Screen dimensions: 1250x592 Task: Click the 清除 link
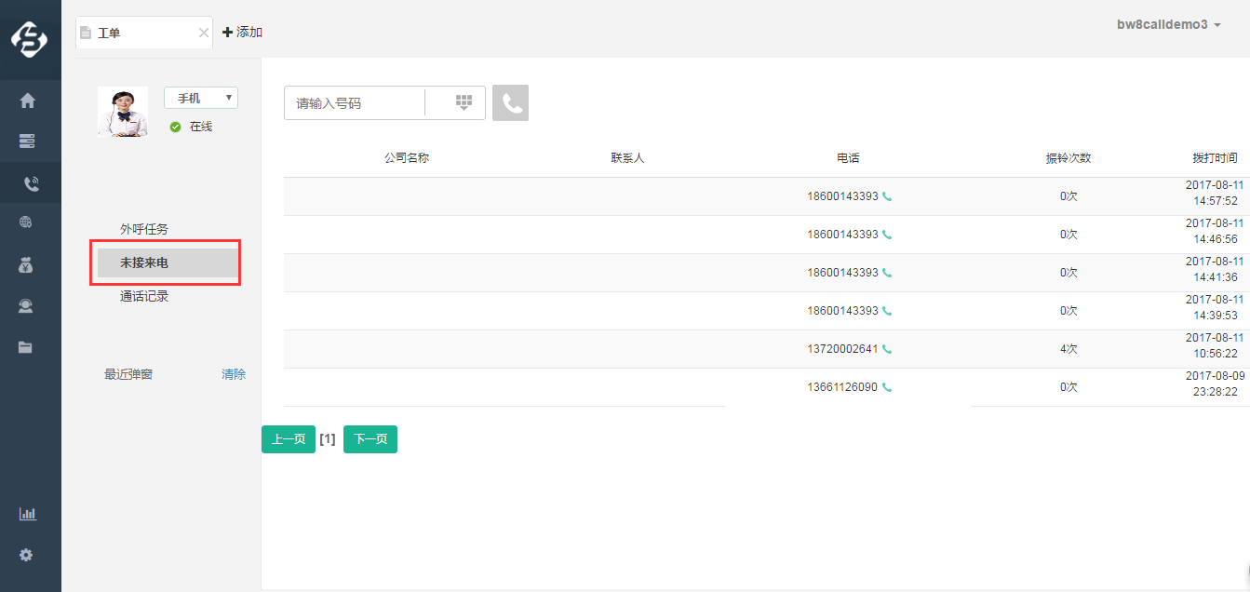coord(234,374)
